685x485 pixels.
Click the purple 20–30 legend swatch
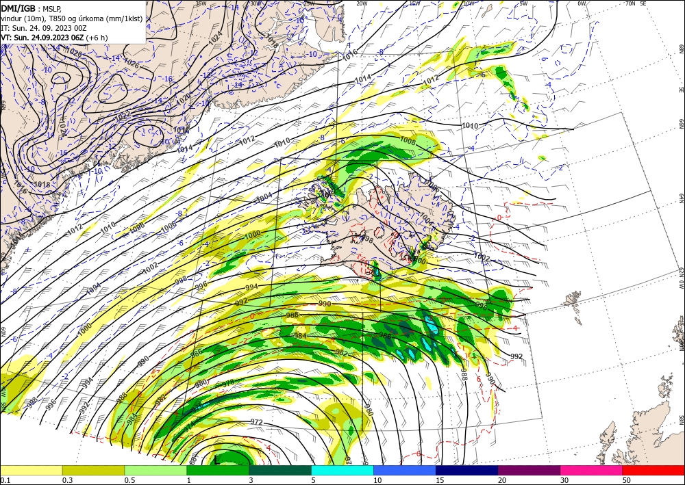[x=529, y=470]
